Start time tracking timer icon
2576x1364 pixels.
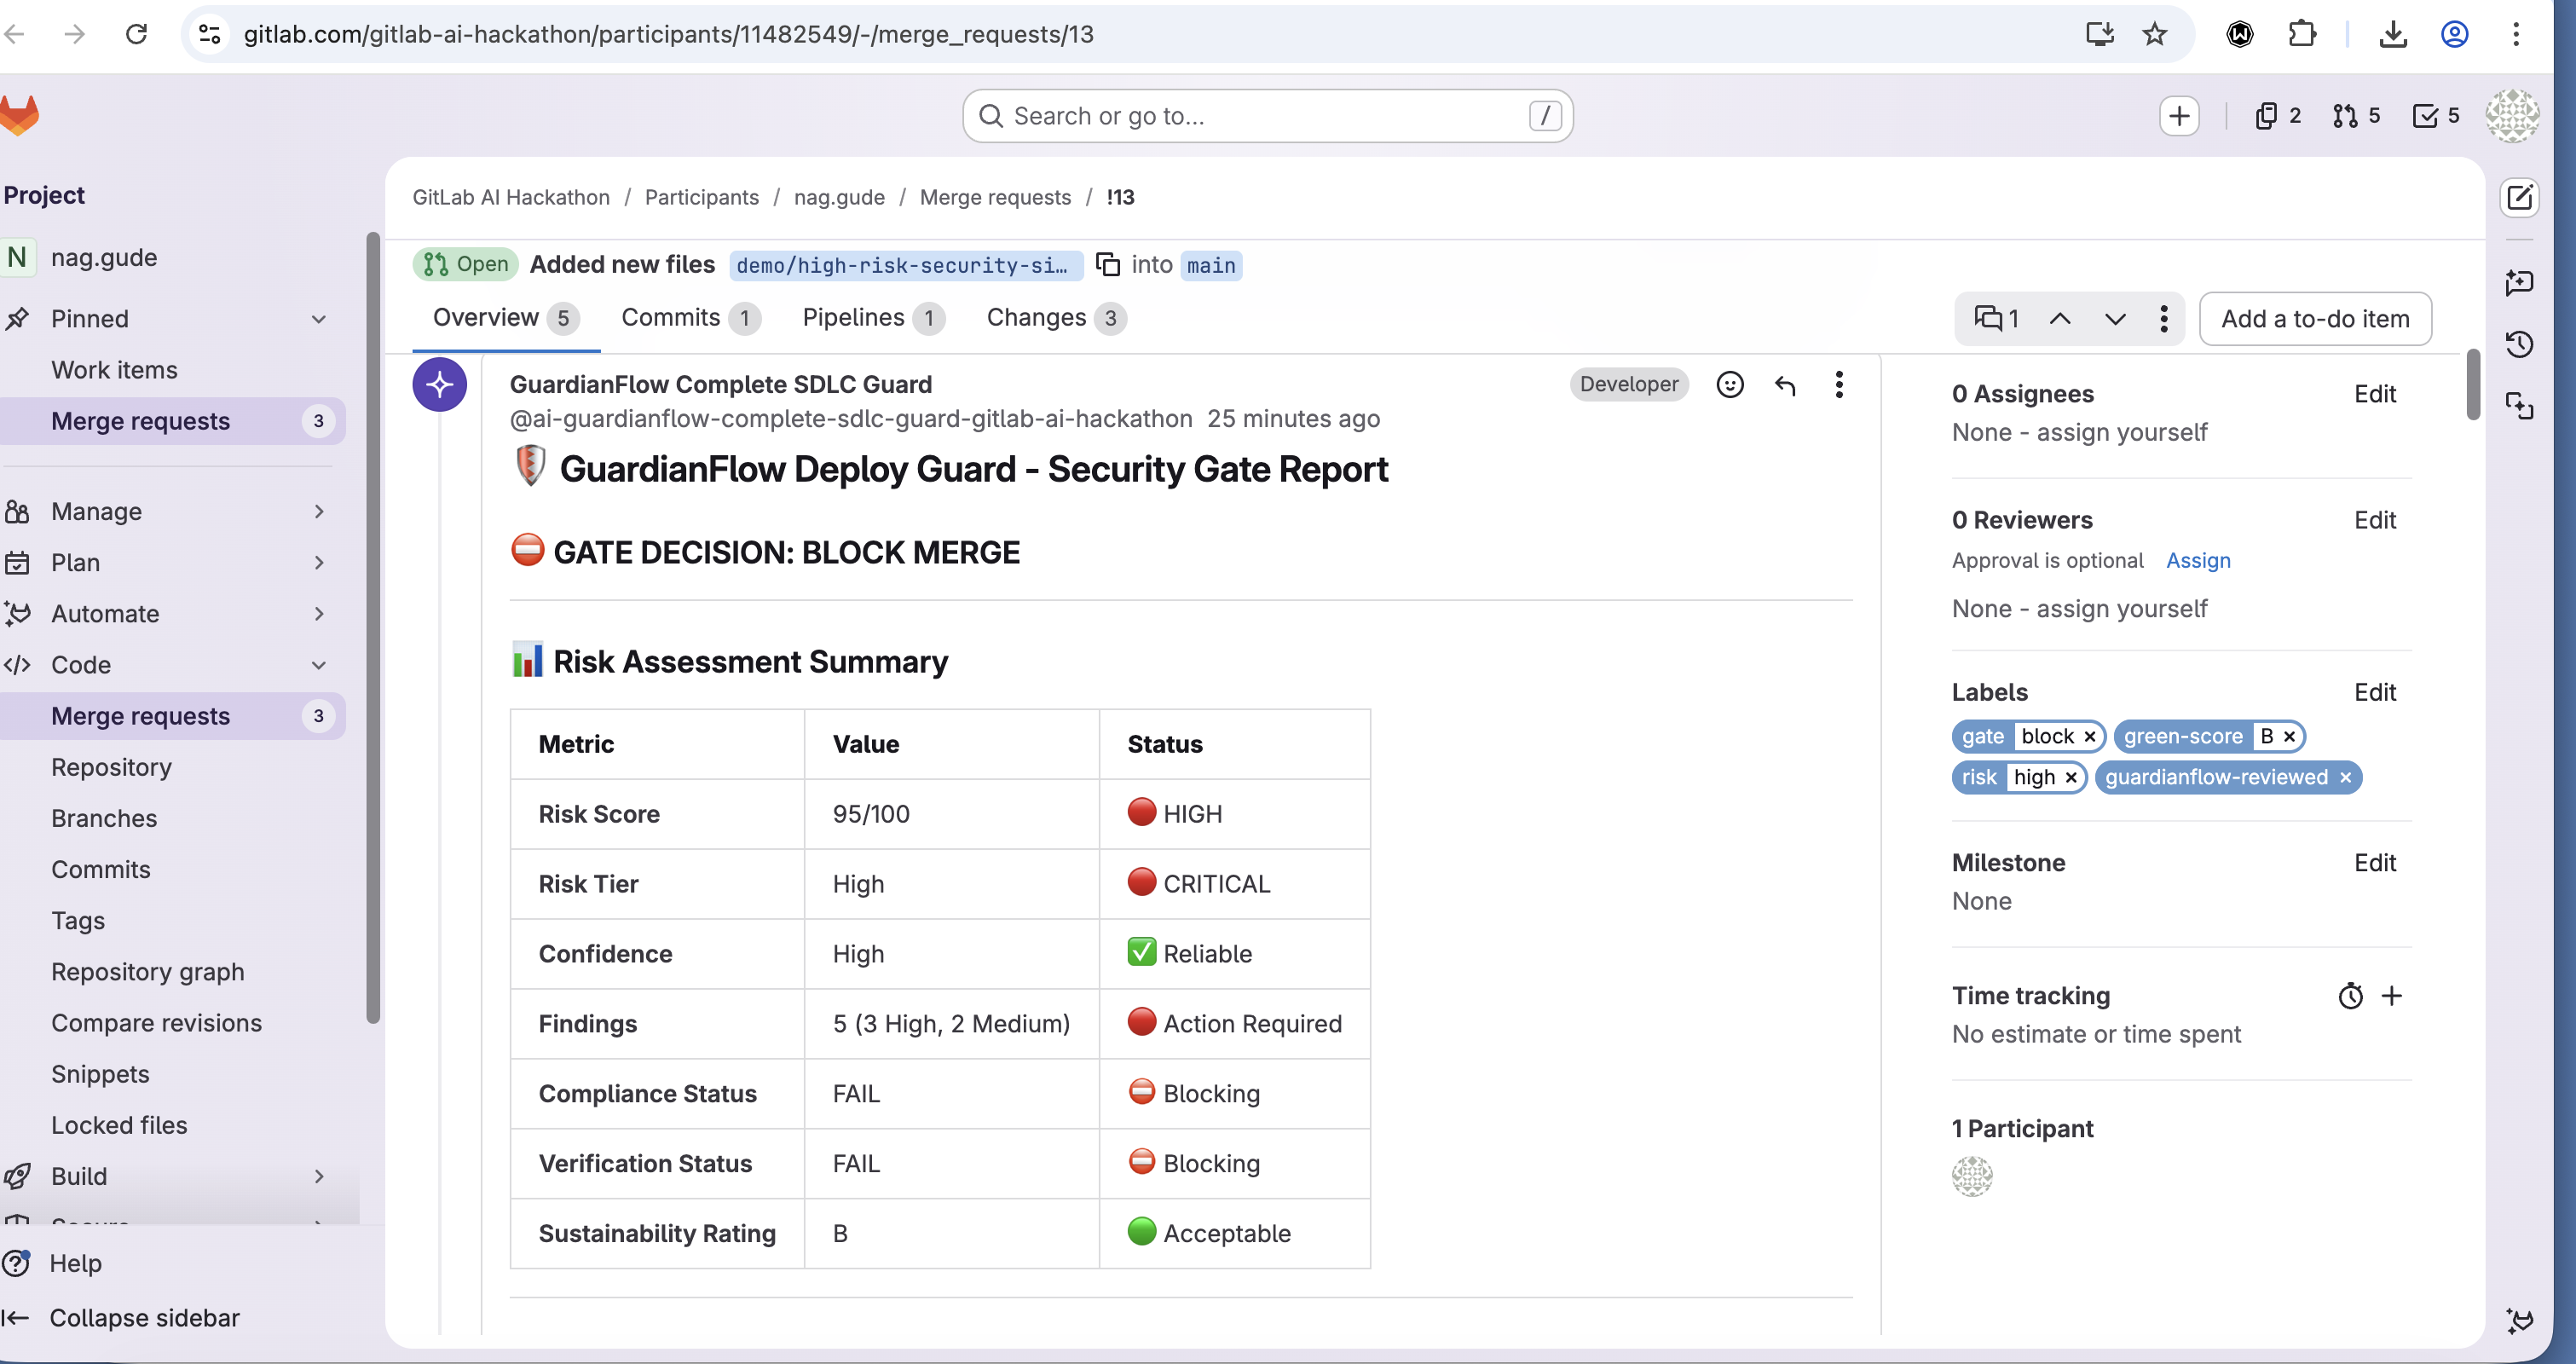pyautogui.click(x=2350, y=996)
